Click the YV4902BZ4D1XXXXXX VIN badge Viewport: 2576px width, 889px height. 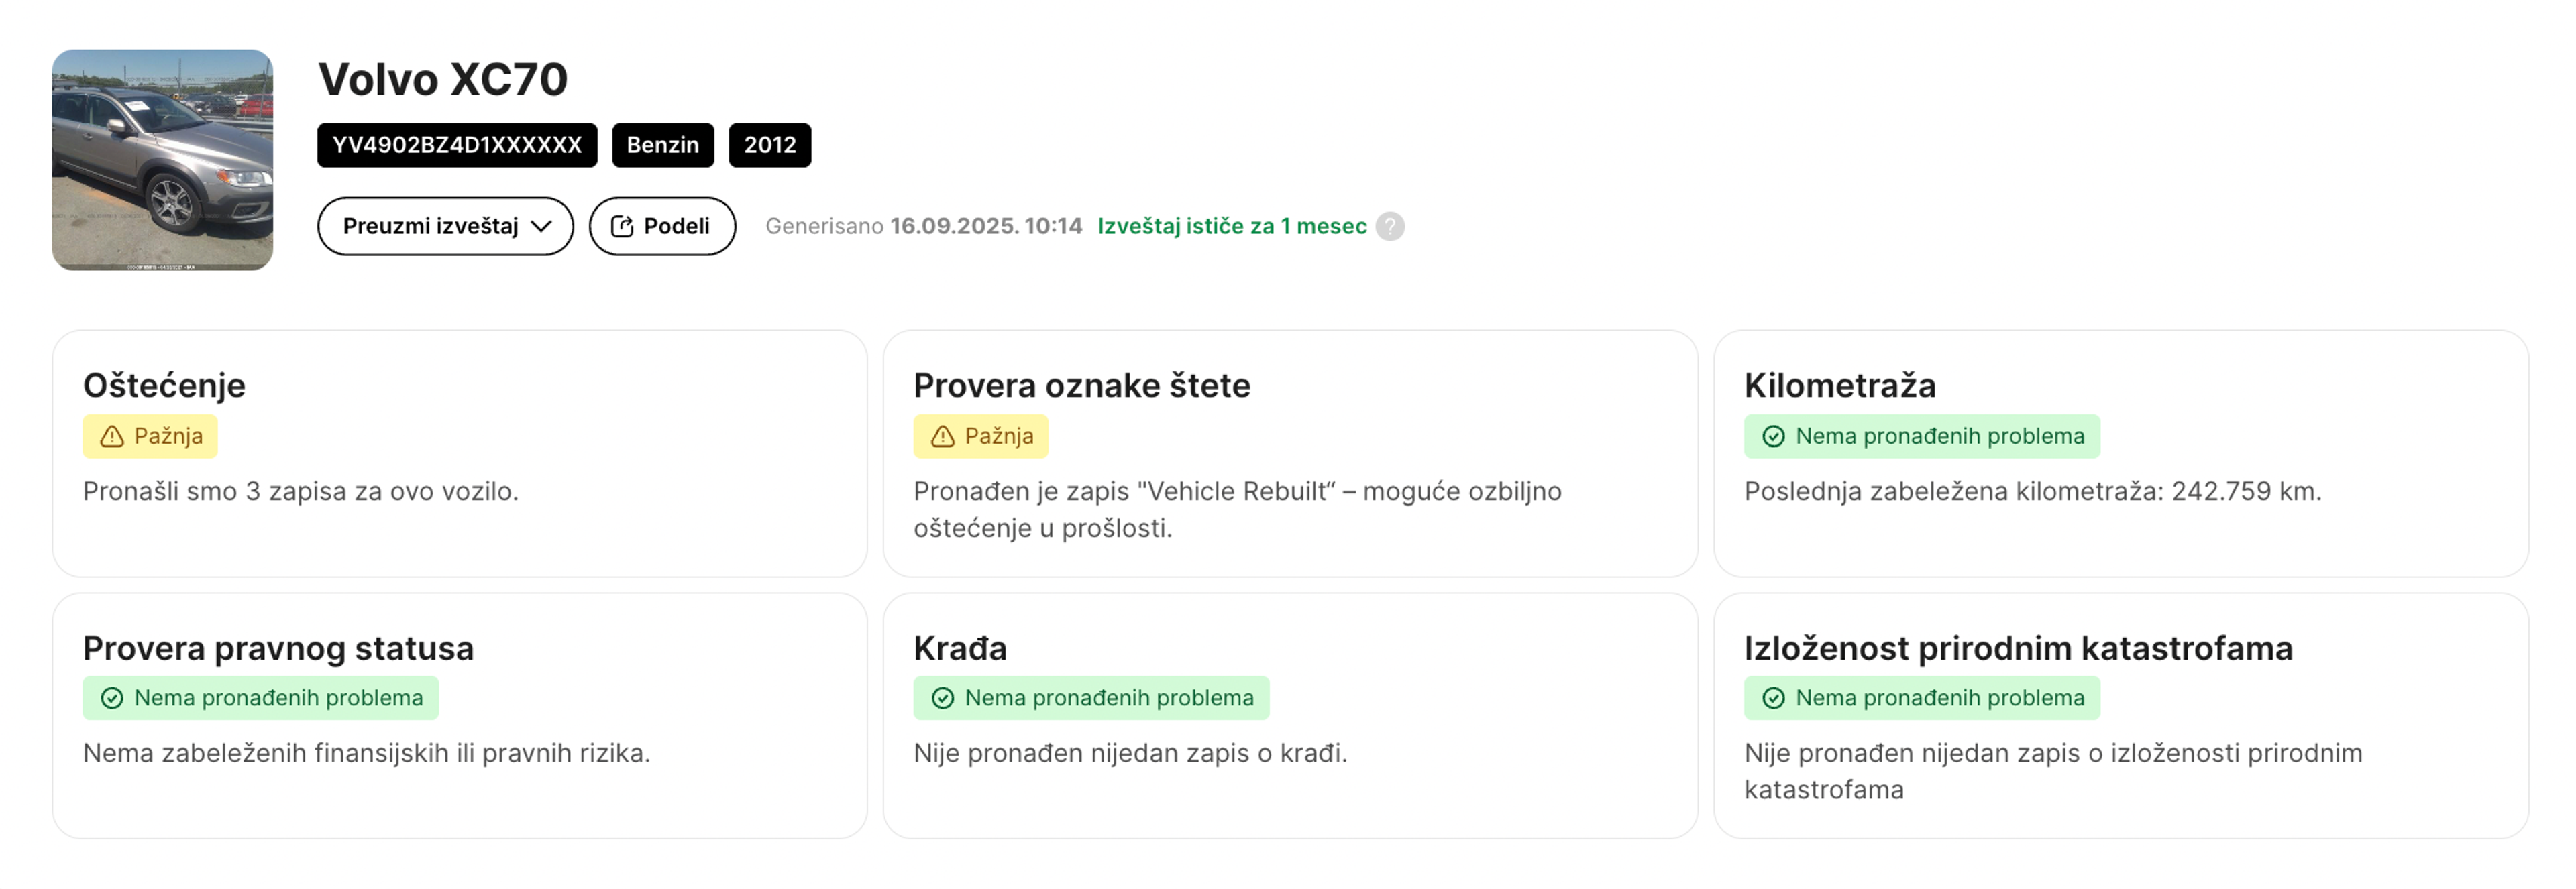pos(456,145)
